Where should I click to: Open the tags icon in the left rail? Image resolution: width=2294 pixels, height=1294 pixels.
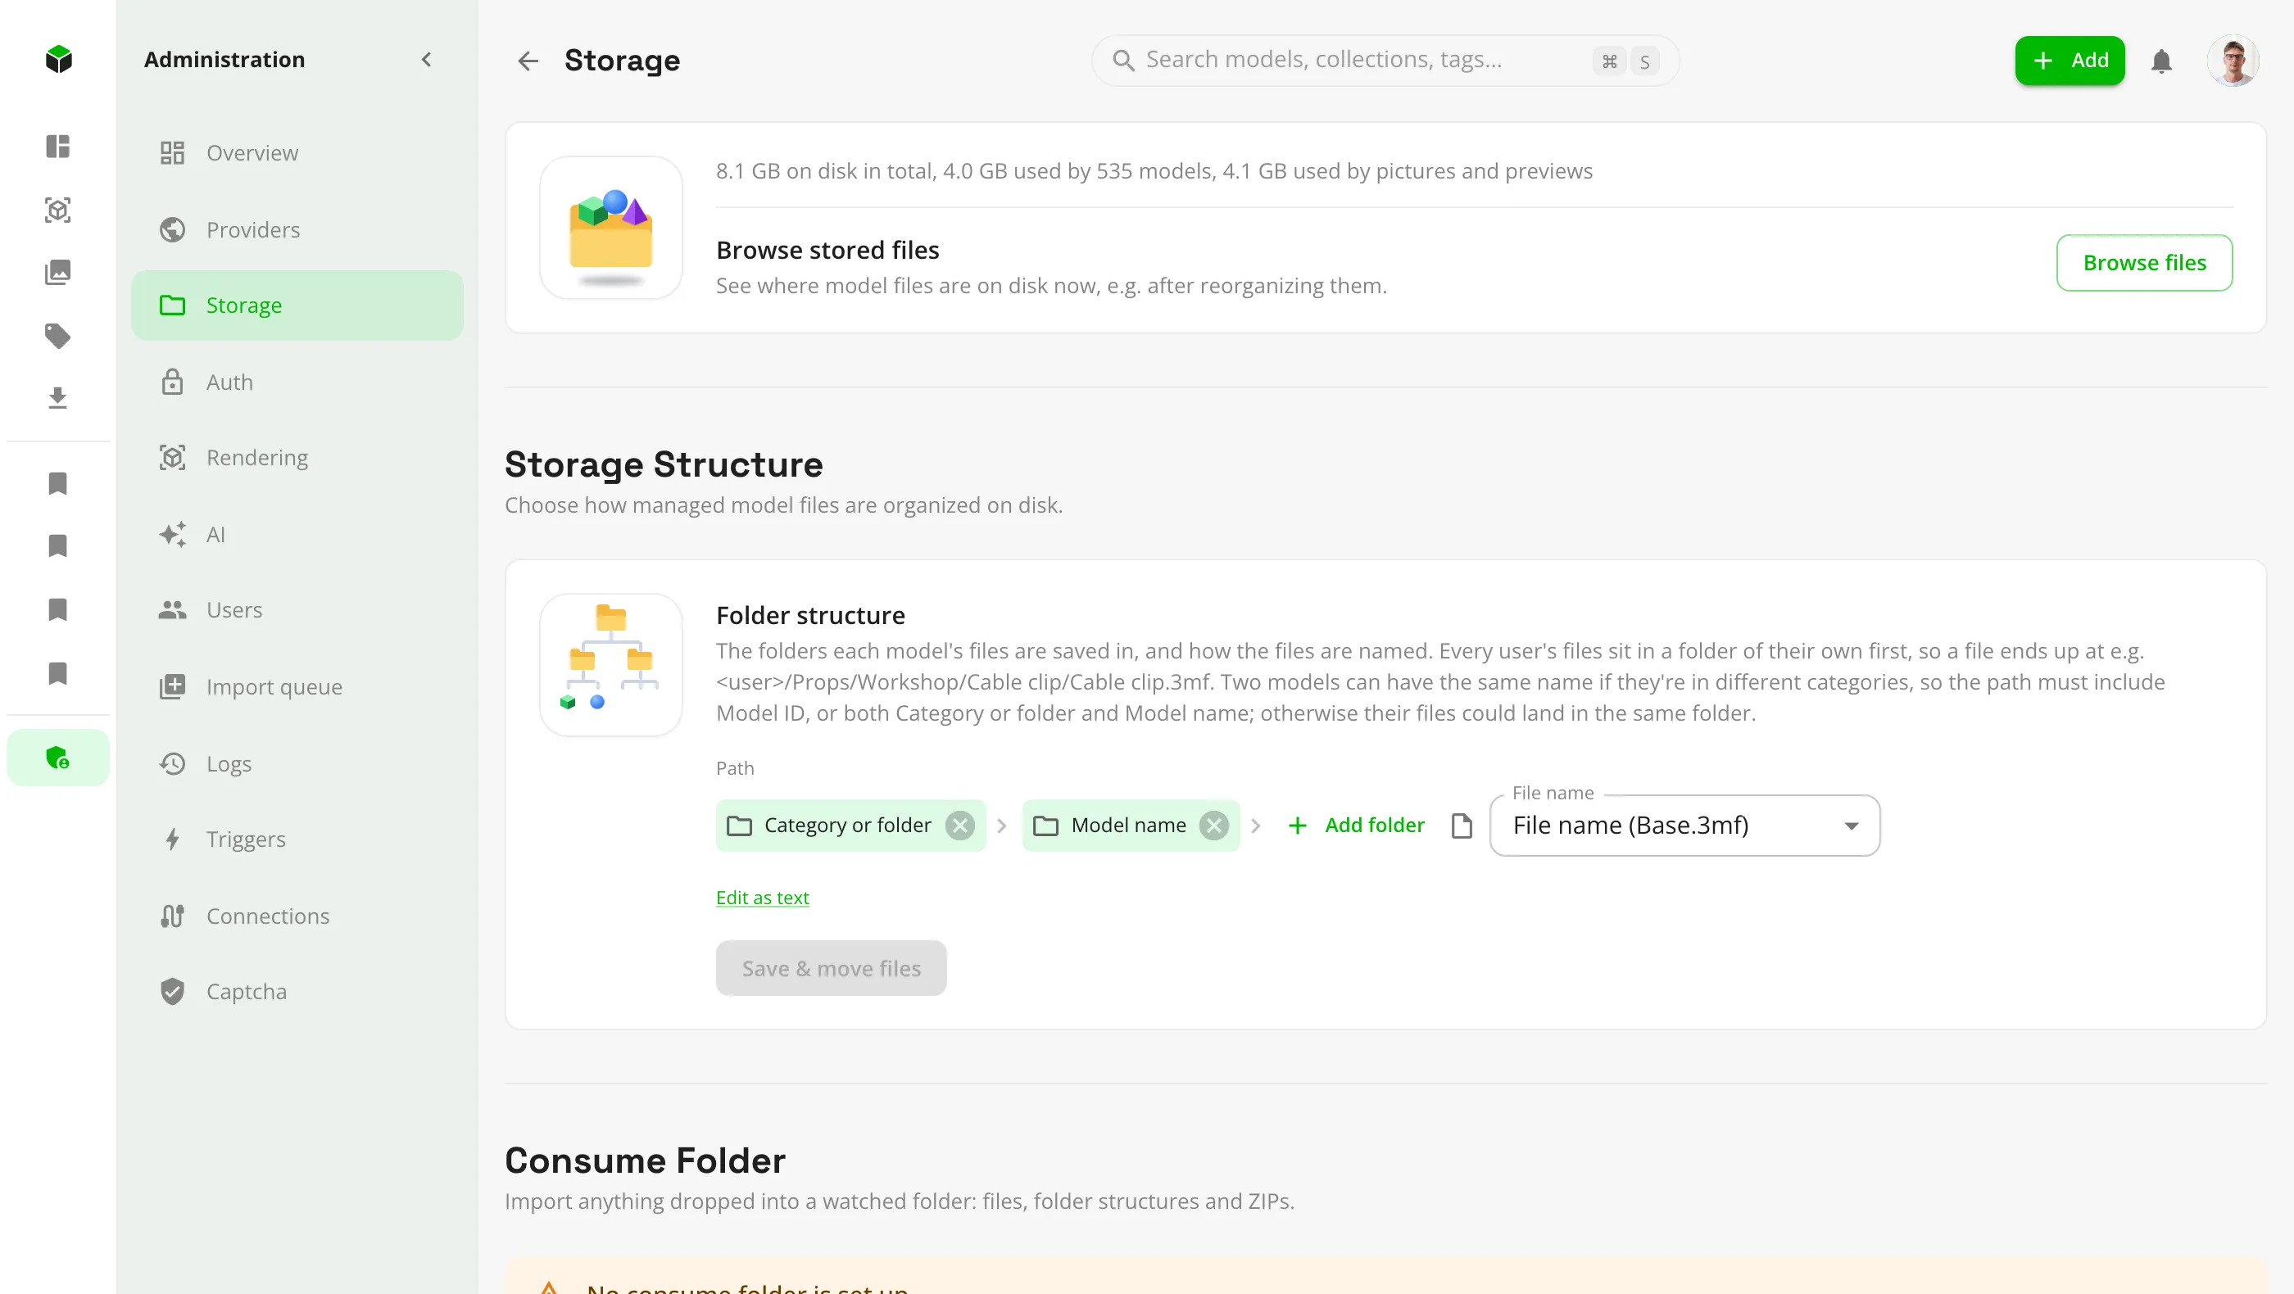(x=58, y=336)
